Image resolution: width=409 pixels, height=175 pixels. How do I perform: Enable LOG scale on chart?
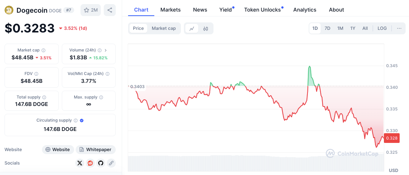382,28
